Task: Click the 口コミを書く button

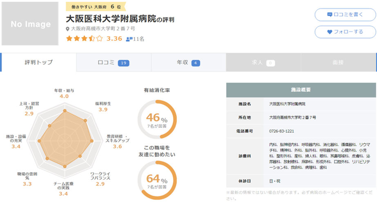Action: [345, 15]
